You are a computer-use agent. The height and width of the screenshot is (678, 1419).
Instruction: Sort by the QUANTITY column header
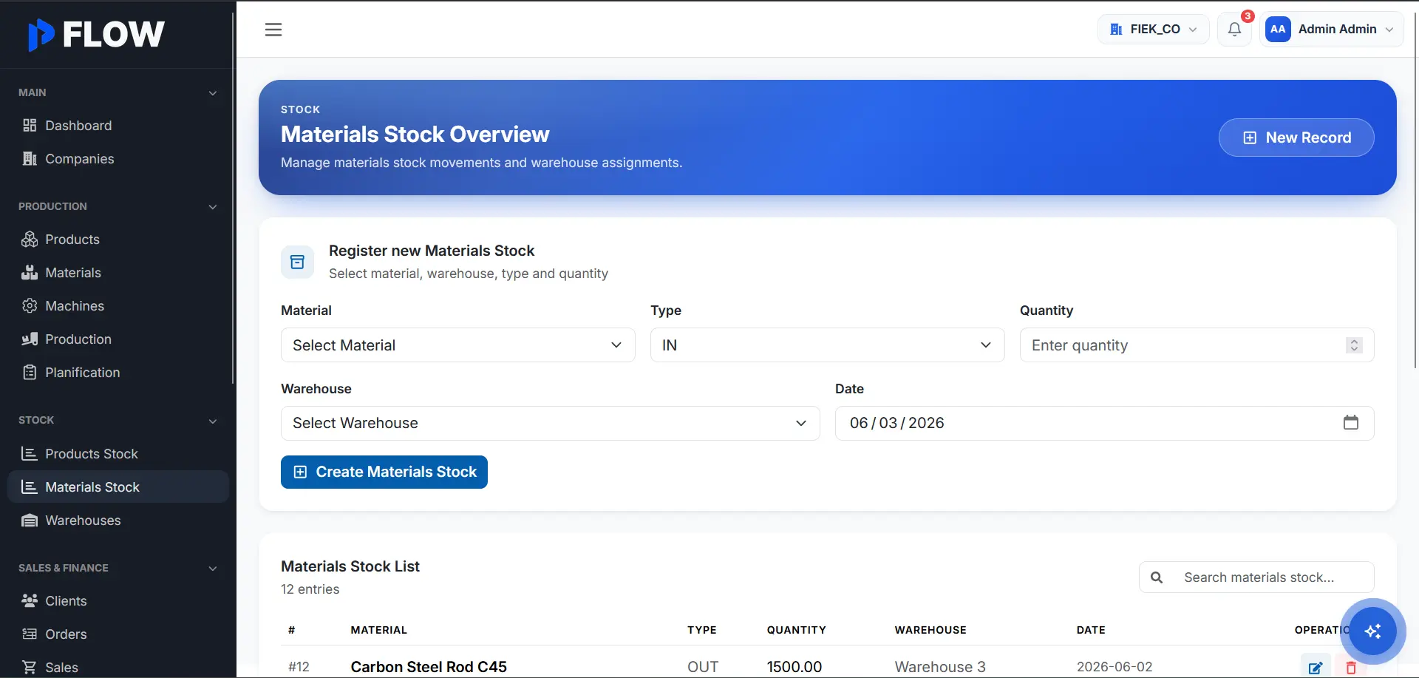(x=796, y=630)
